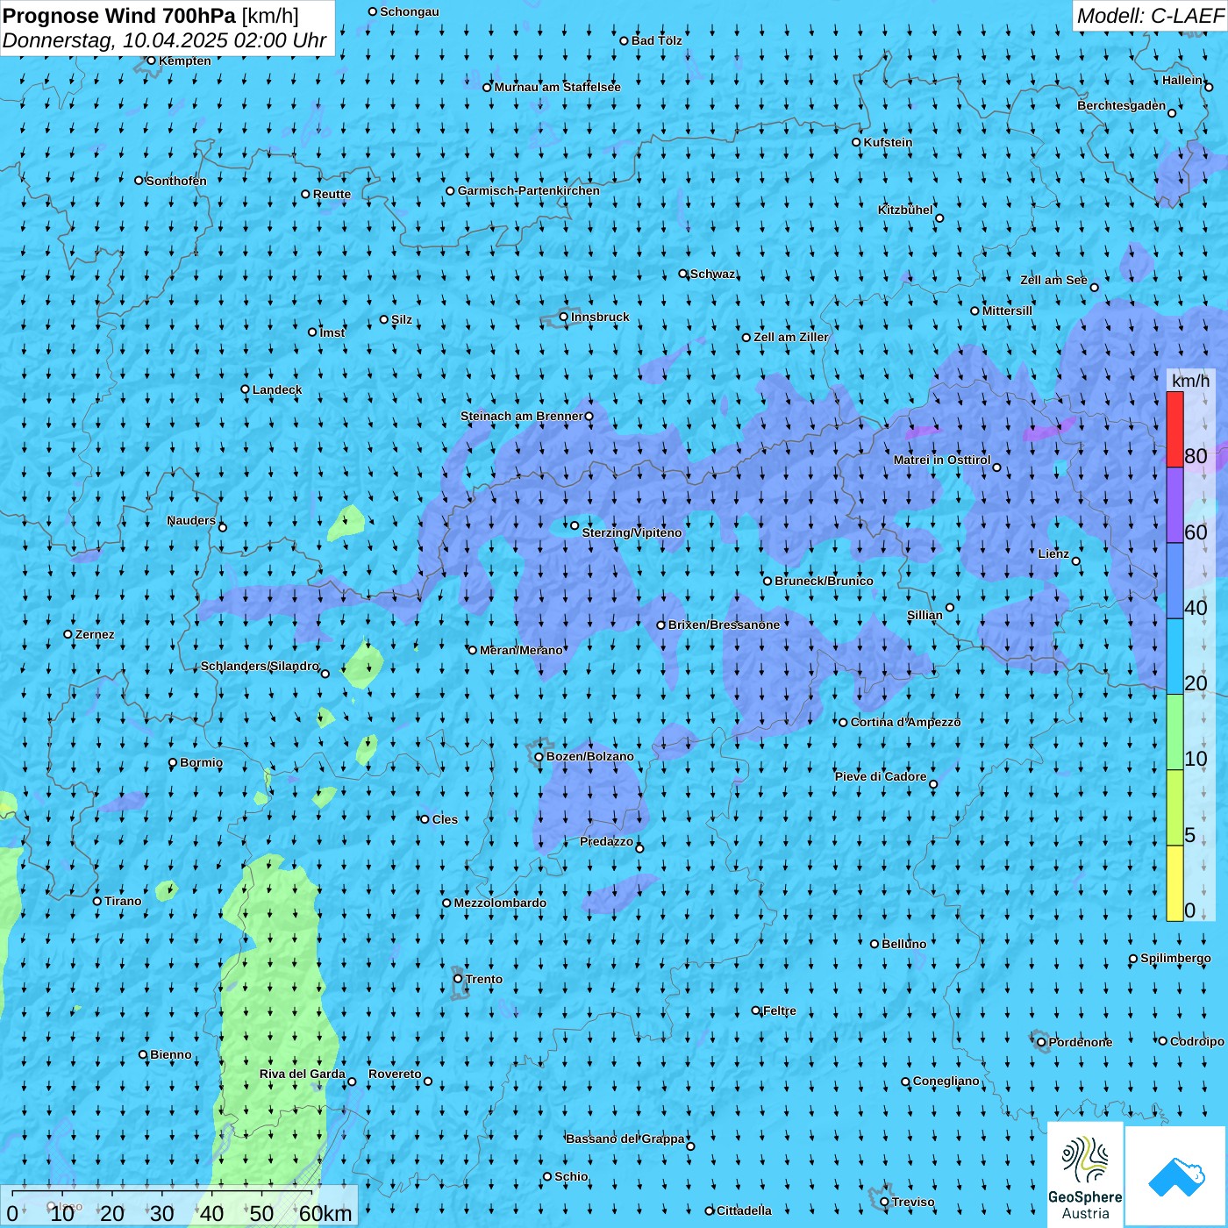Click the green 10-20 km/h legend color

pyautogui.click(x=1174, y=732)
